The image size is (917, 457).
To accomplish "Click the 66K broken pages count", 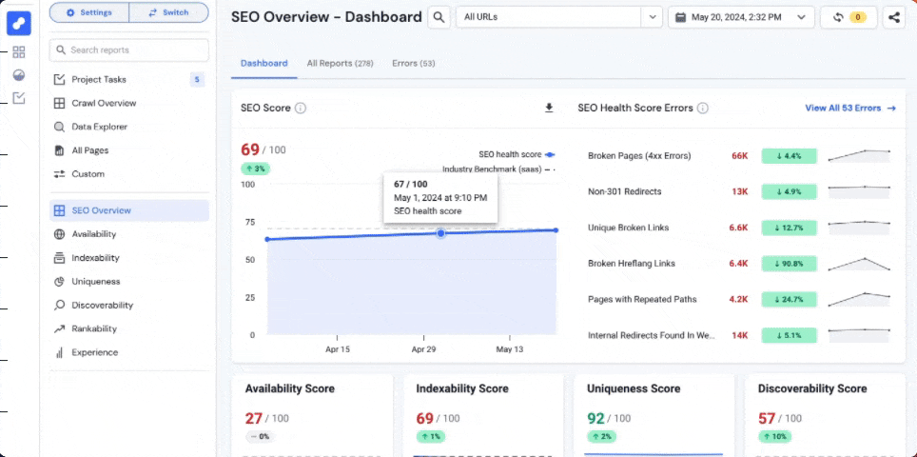I will tap(740, 156).
